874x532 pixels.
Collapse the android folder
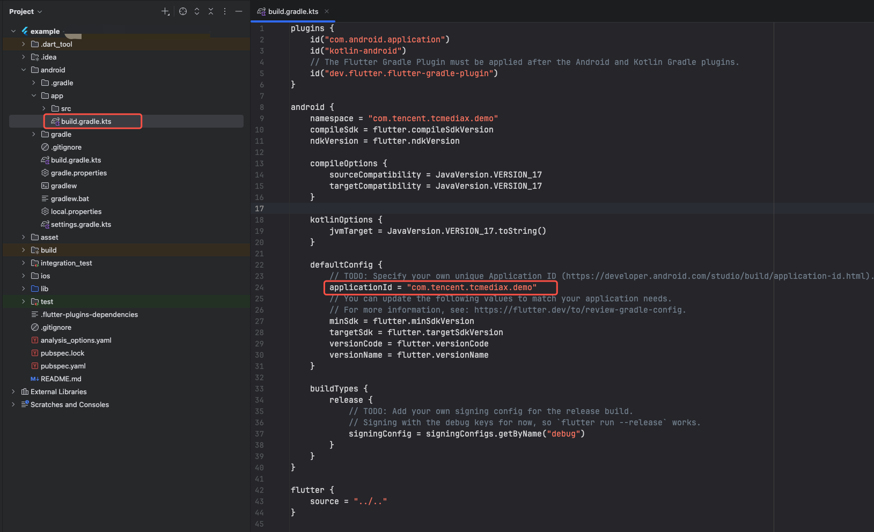tap(24, 70)
